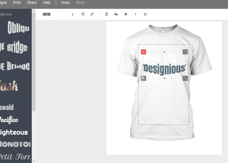Click the Redo button
228x163 pixels.
click(x=80, y=3)
